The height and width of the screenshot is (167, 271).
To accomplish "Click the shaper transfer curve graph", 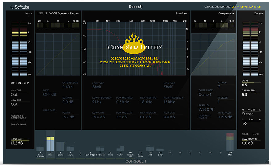I will click(58, 55).
